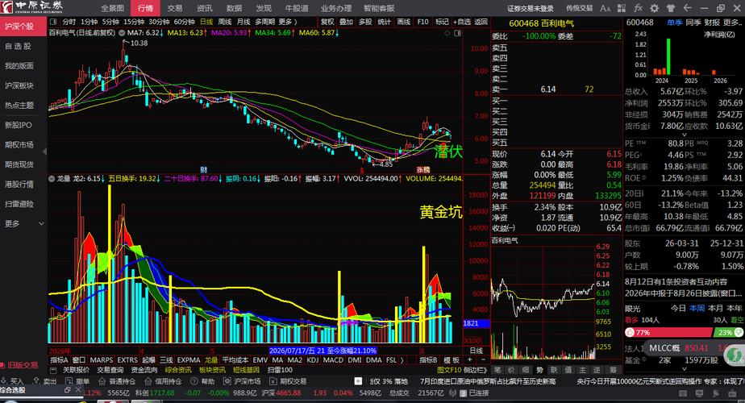Open the 侧边栏 sidebar arrow

point(475,370)
